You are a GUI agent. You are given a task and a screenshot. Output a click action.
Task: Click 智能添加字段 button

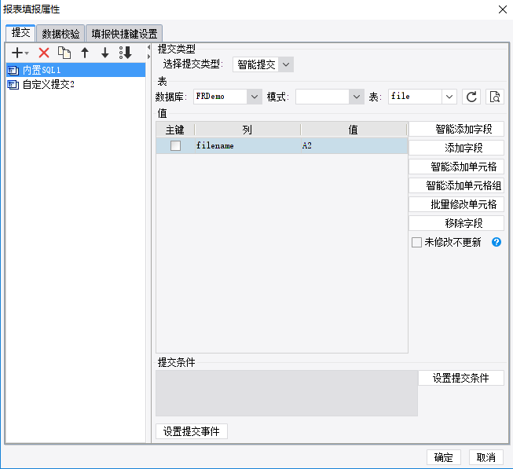tap(456, 129)
